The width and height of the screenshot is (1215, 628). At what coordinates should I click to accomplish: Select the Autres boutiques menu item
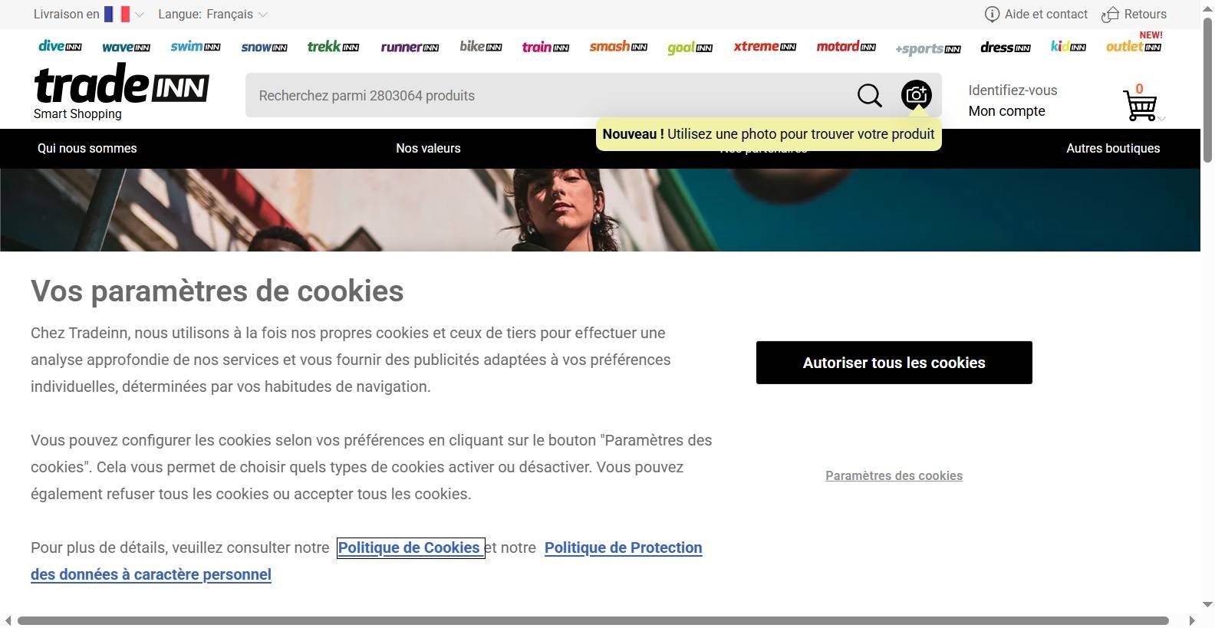[x=1113, y=148]
